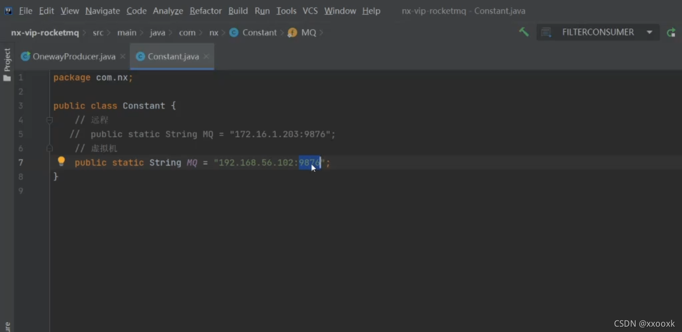Switch to Constant.java tab
Screen dimensions: 682x332
pos(173,56)
